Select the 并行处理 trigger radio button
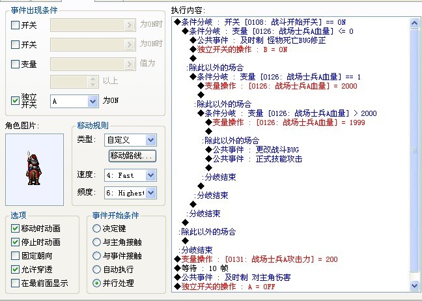Image resolution: width=422 pixels, height=301 pixels. (96, 283)
